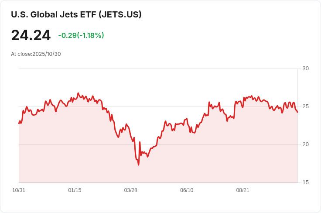Select the 10/31 date axis label
The height and width of the screenshot is (213, 321).
tap(19, 190)
